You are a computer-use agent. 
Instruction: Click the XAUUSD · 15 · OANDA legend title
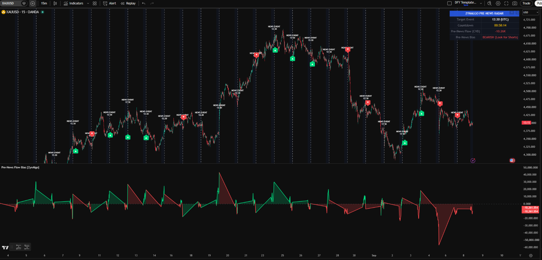[x=23, y=12]
